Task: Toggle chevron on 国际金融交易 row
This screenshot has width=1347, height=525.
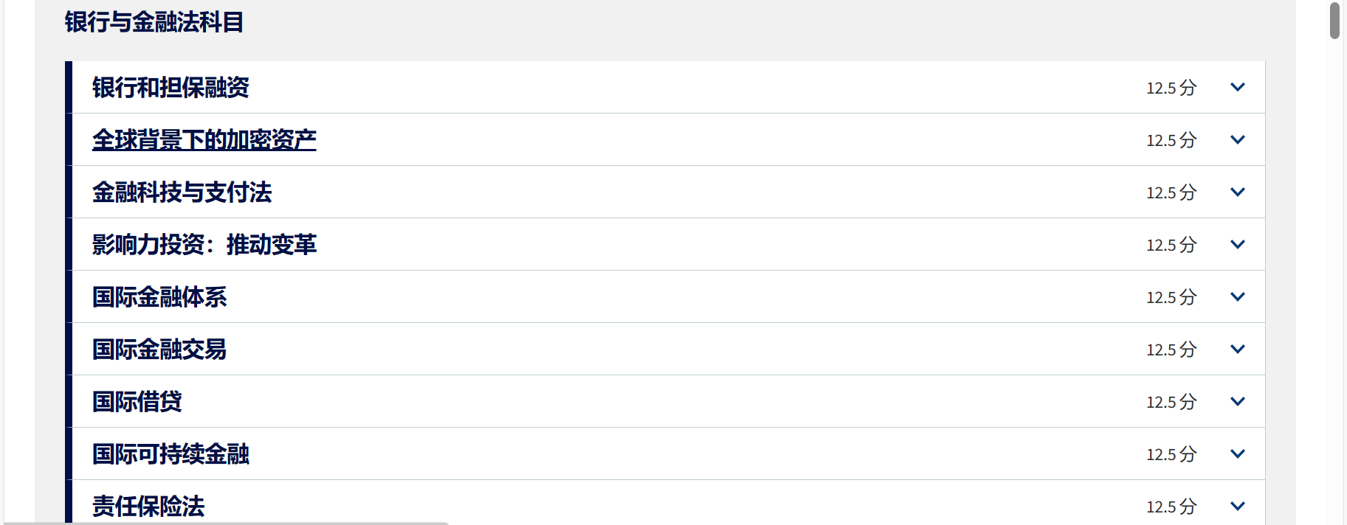Action: pyautogui.click(x=1238, y=349)
